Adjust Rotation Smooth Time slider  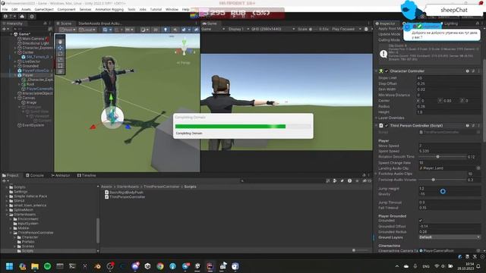[x=437, y=157]
